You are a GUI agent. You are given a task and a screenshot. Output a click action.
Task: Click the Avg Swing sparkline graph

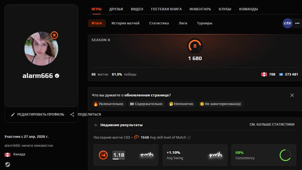click(x=216, y=155)
